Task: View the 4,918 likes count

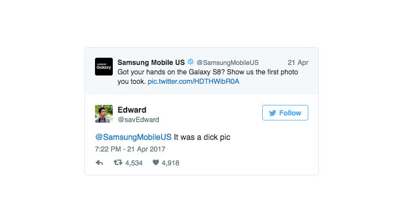Action: point(171,163)
